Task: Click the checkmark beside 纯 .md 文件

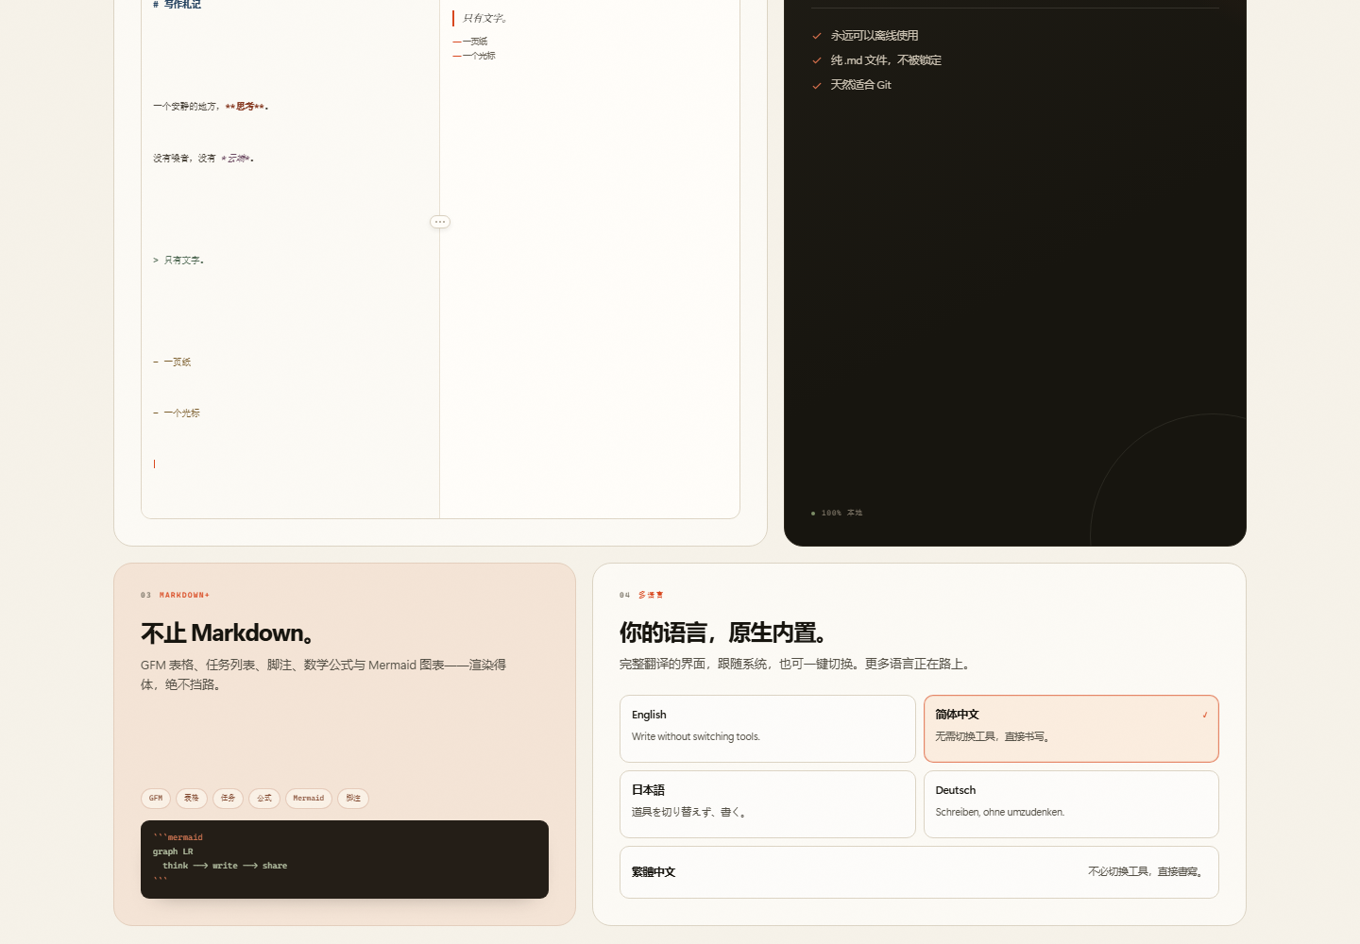Action: coord(817,60)
